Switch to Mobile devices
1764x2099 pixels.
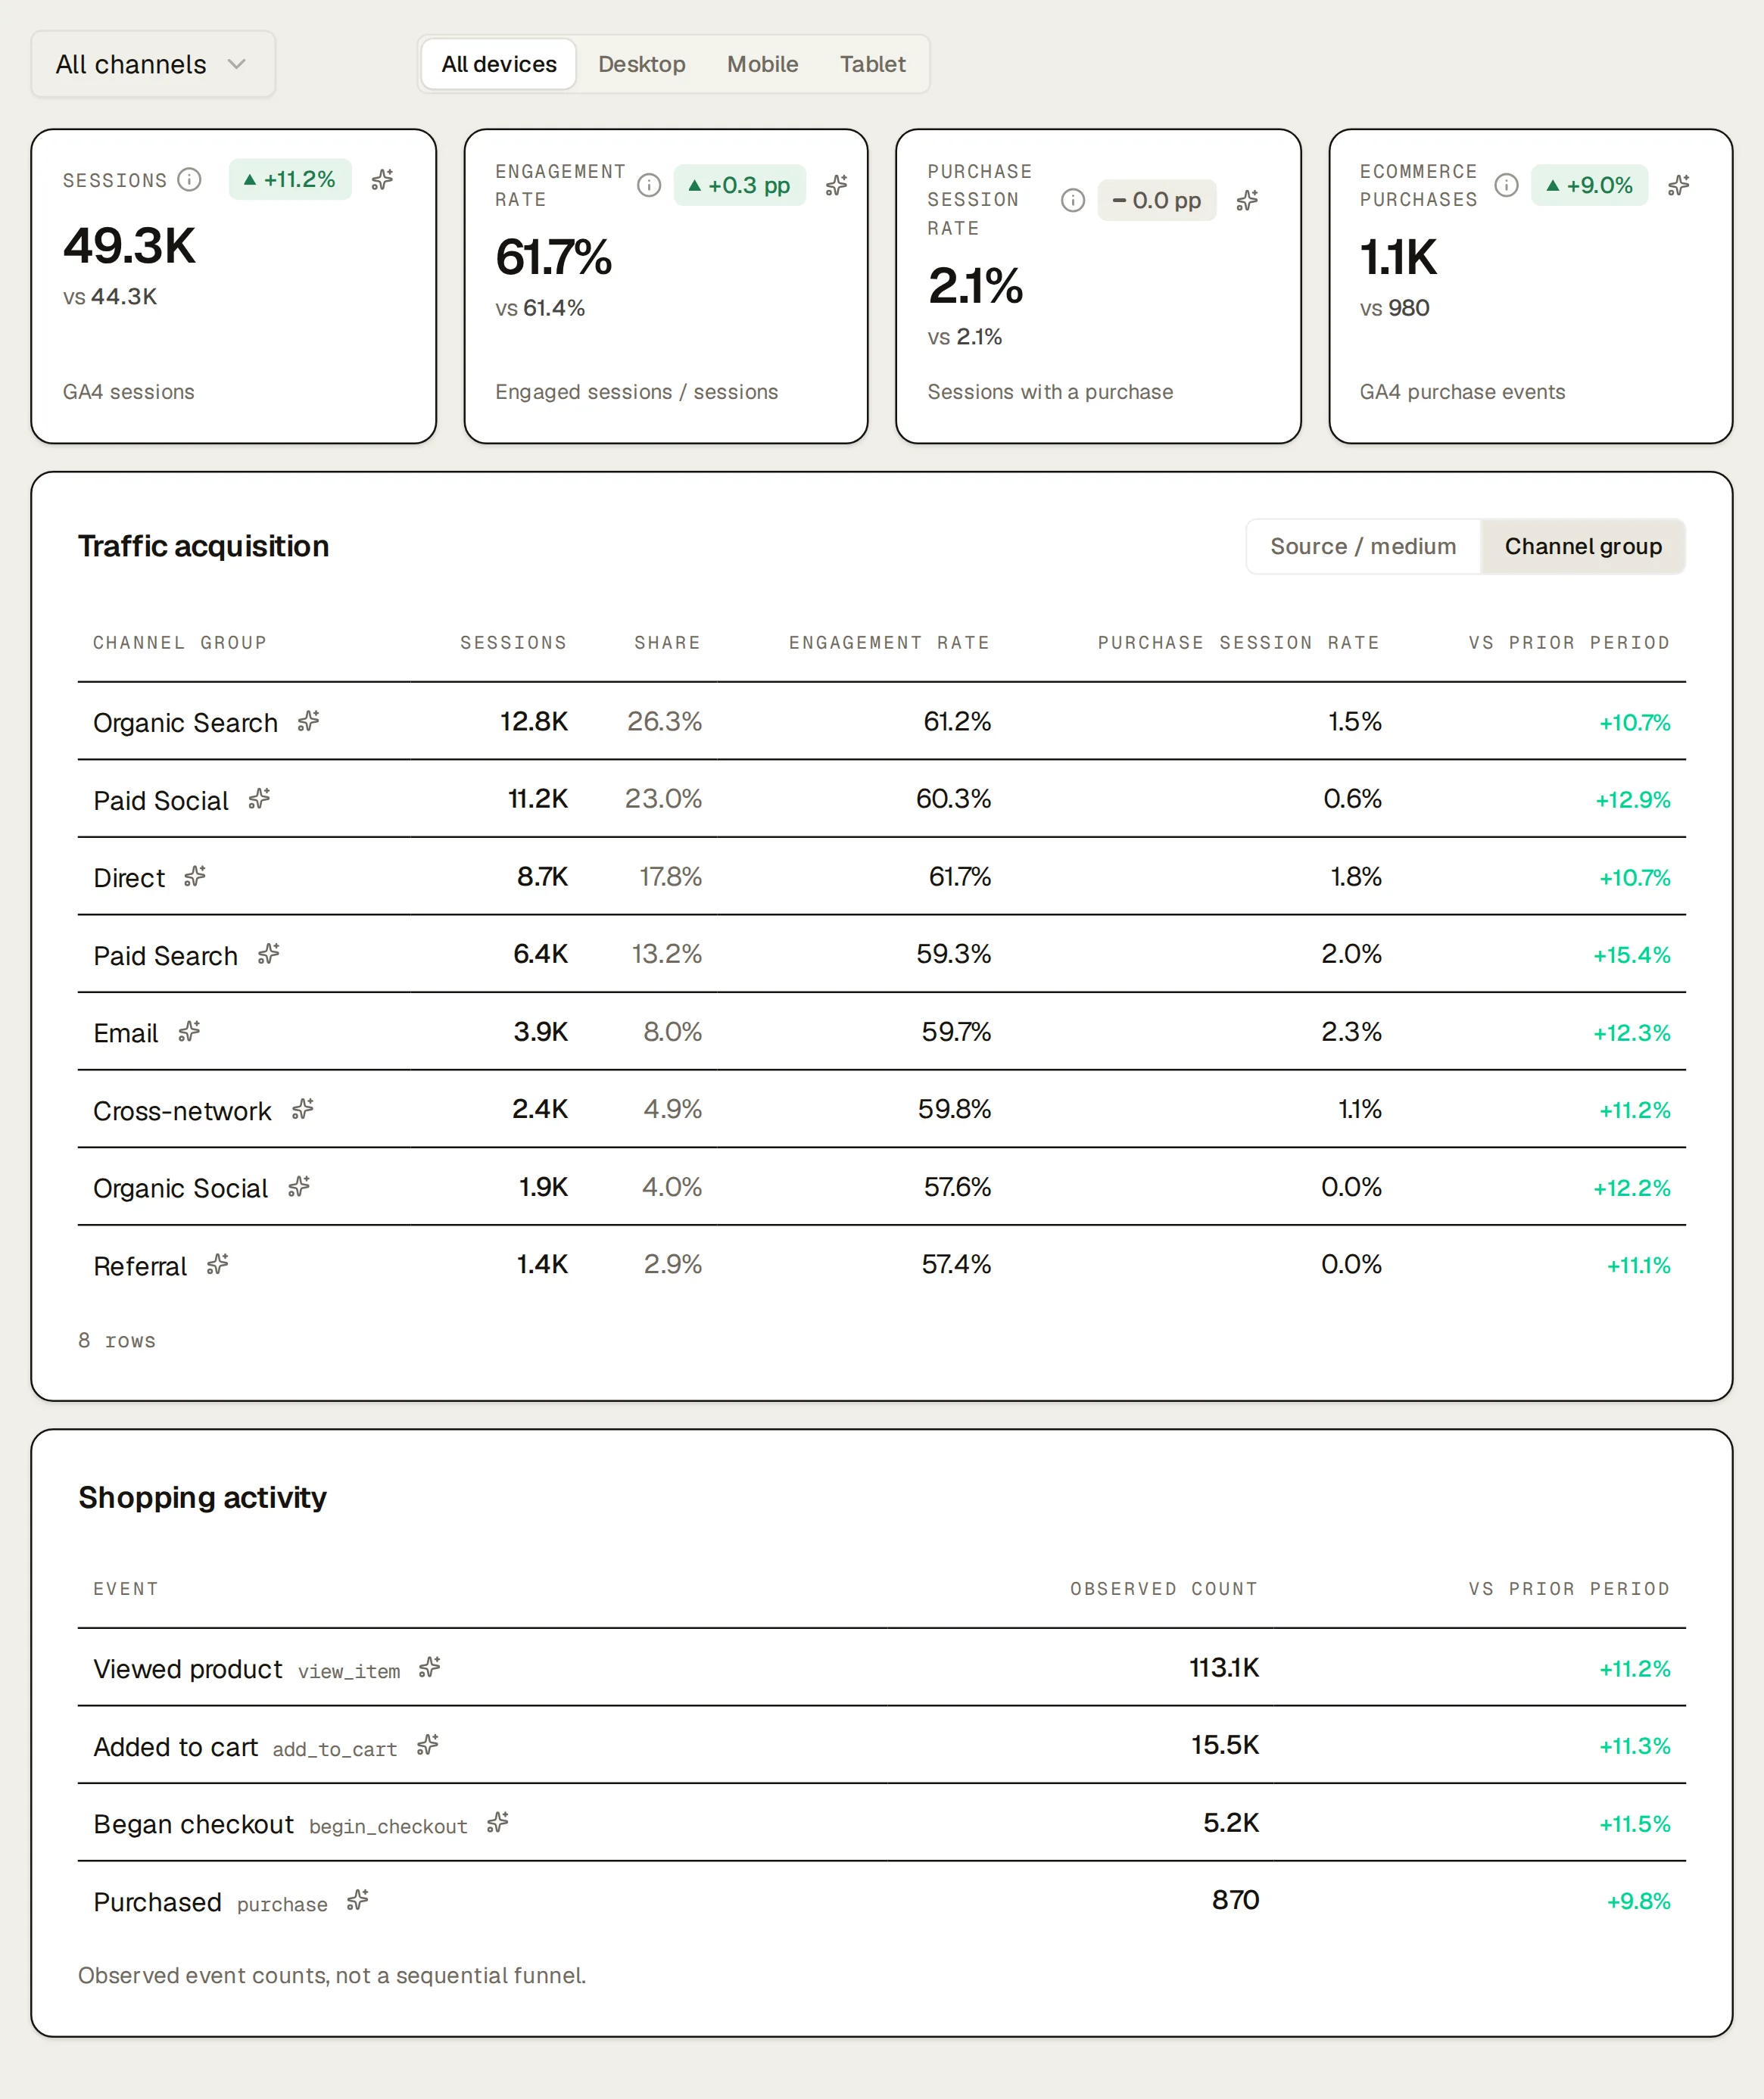click(x=763, y=64)
